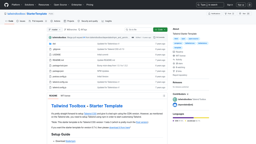Click the tags icon beside 0 Tags
Screen dimensions: 256x144
point(79,29)
